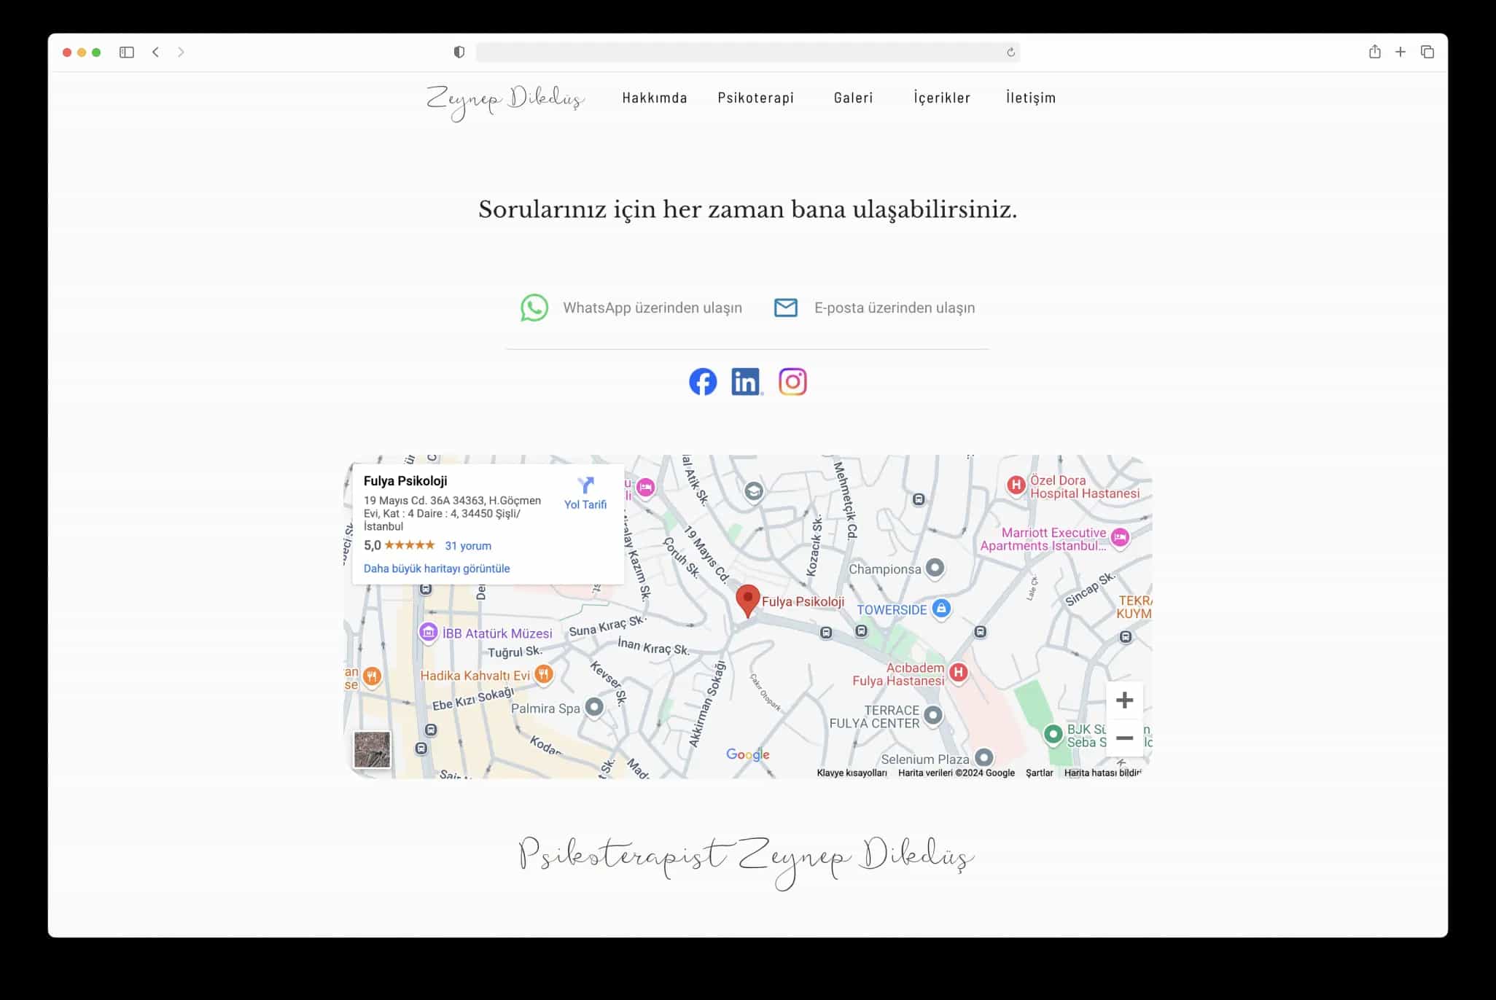The image size is (1496, 1000).
Task: Reload the page in Safari
Action: 1010,52
